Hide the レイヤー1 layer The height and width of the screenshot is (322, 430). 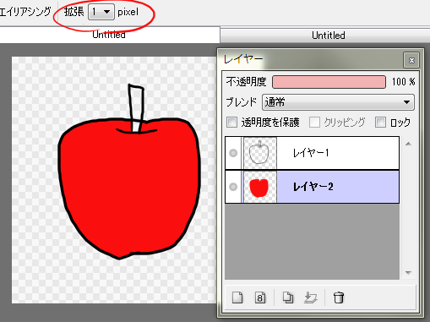233,153
